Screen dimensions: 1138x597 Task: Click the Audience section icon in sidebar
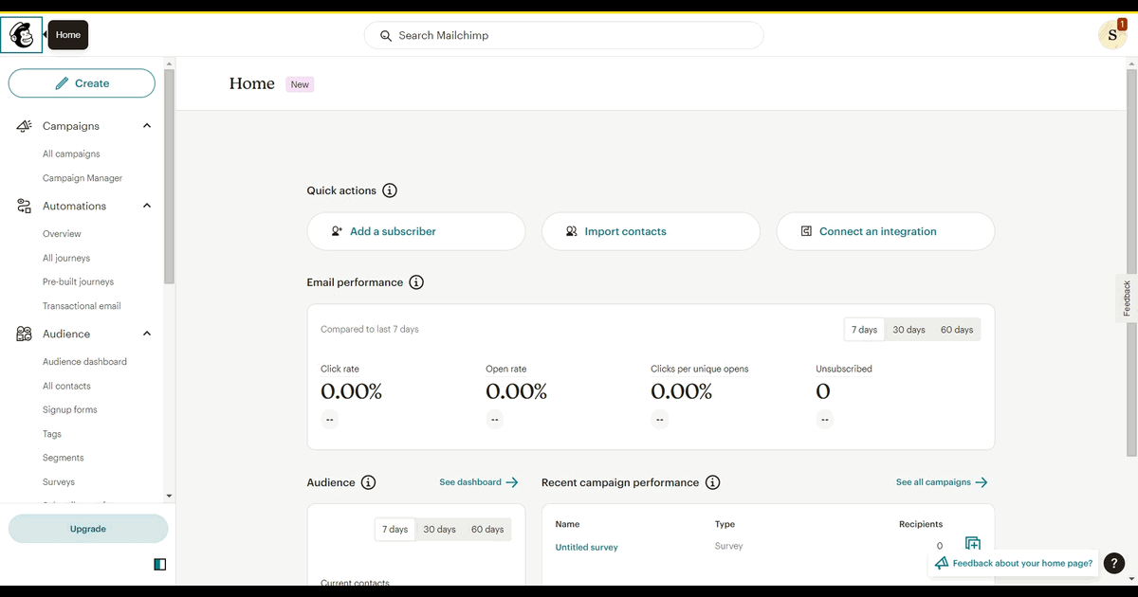click(x=25, y=334)
